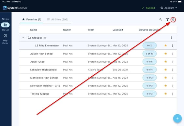Add a new site with plus button
Image resolution: width=184 pixels, height=126 pixels.
[177, 119]
